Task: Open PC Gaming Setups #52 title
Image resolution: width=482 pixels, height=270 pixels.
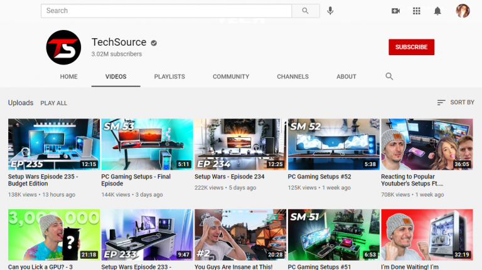Action: pos(319,177)
